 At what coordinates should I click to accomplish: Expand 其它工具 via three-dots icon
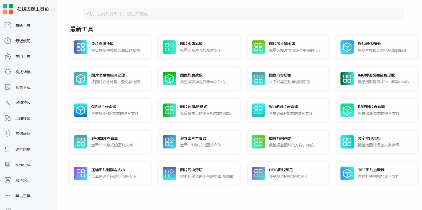click(x=8, y=196)
